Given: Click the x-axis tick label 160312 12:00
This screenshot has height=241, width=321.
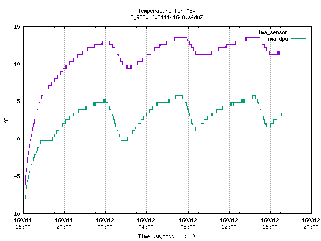Looking at the screenshot, I should 229,223.
